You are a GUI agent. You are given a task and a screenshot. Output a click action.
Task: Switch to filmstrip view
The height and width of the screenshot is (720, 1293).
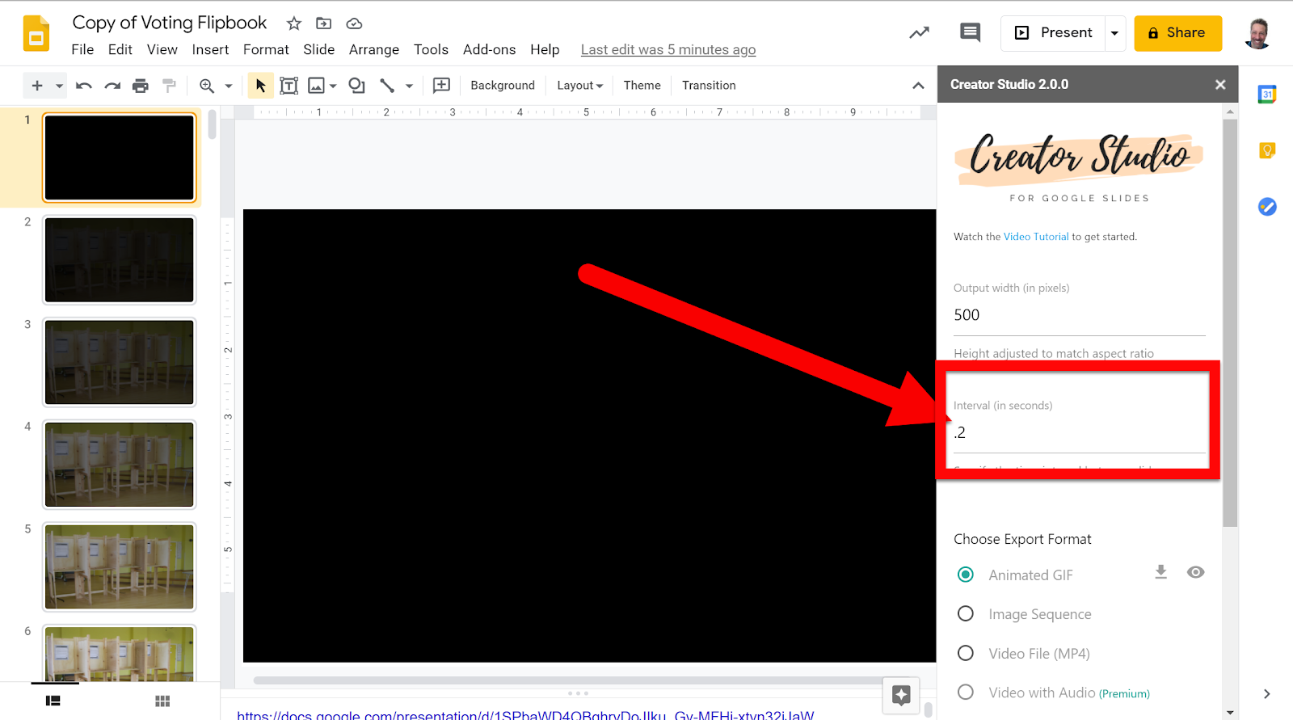pos(53,701)
